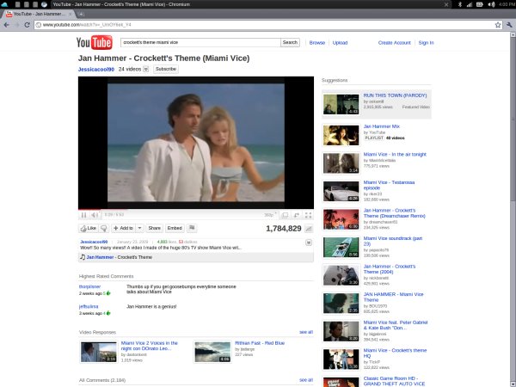Screen dimensions: 516x387
Task: Add video to a playlist
Action: pyautogui.click(x=123, y=228)
